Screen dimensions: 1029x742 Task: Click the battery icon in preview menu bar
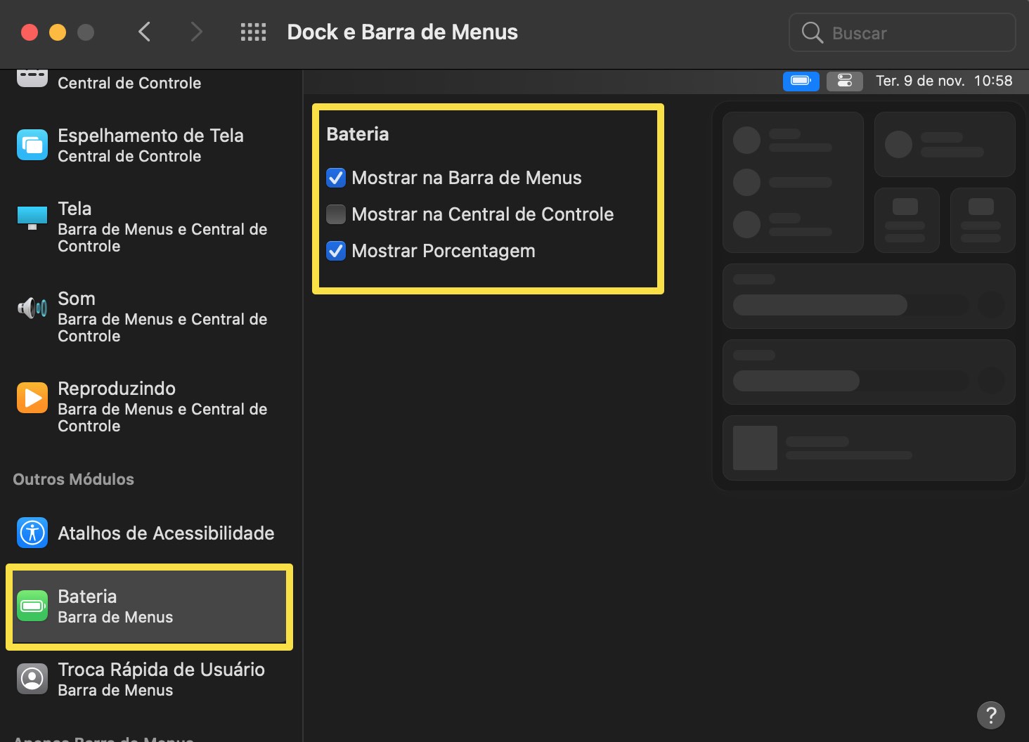[x=801, y=81]
